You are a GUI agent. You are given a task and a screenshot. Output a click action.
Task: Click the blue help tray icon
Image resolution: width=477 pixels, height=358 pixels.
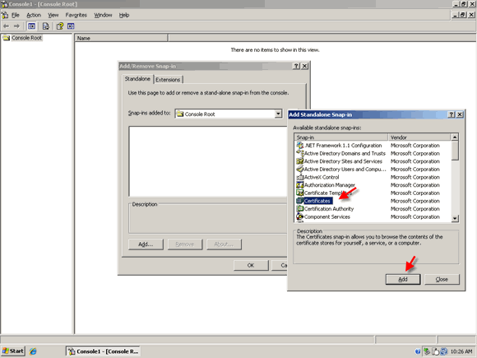point(418,351)
